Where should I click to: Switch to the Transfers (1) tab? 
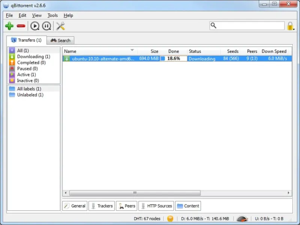[x=26, y=40]
